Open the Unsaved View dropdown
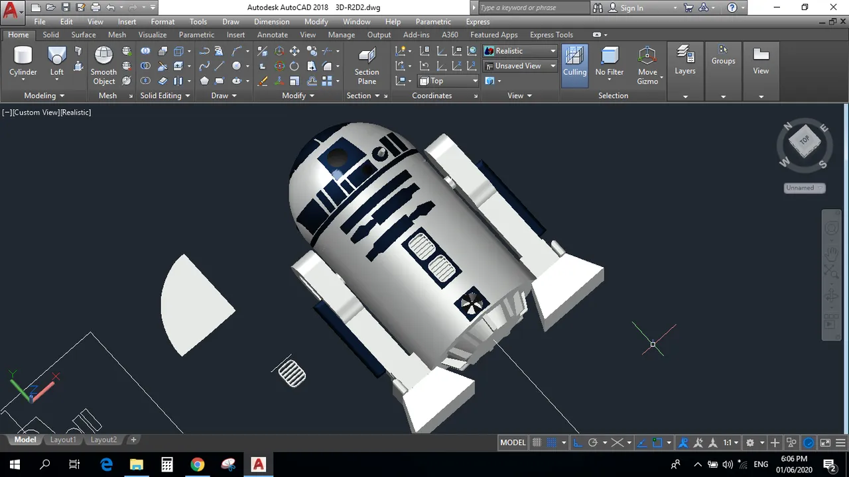This screenshot has height=477, width=849. click(x=520, y=66)
